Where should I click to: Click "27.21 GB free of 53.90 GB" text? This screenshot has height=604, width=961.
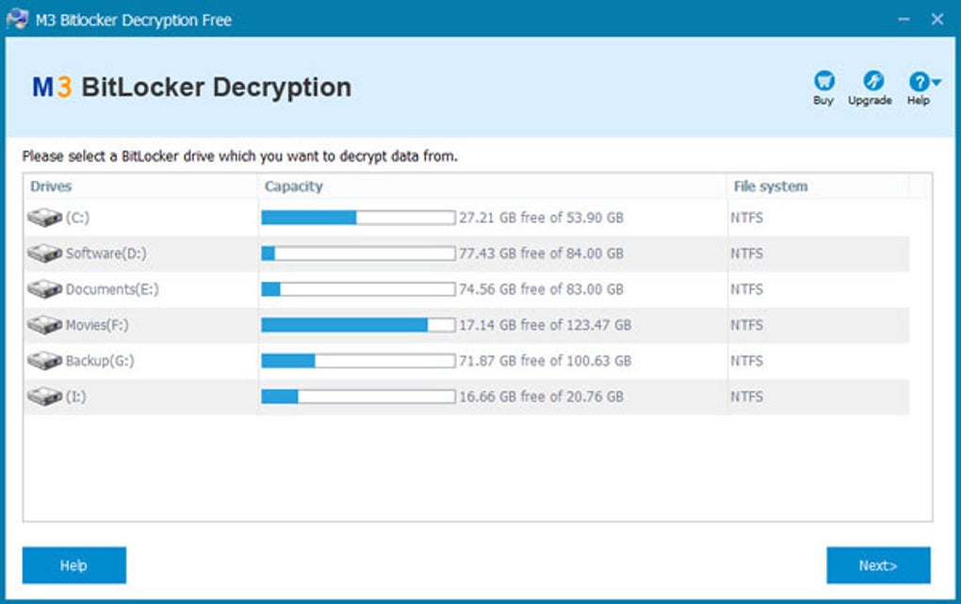[x=541, y=218]
